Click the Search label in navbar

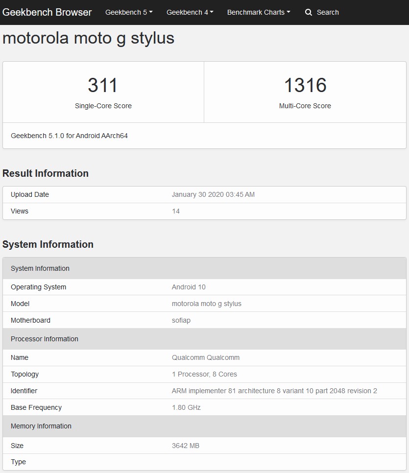[x=328, y=12]
